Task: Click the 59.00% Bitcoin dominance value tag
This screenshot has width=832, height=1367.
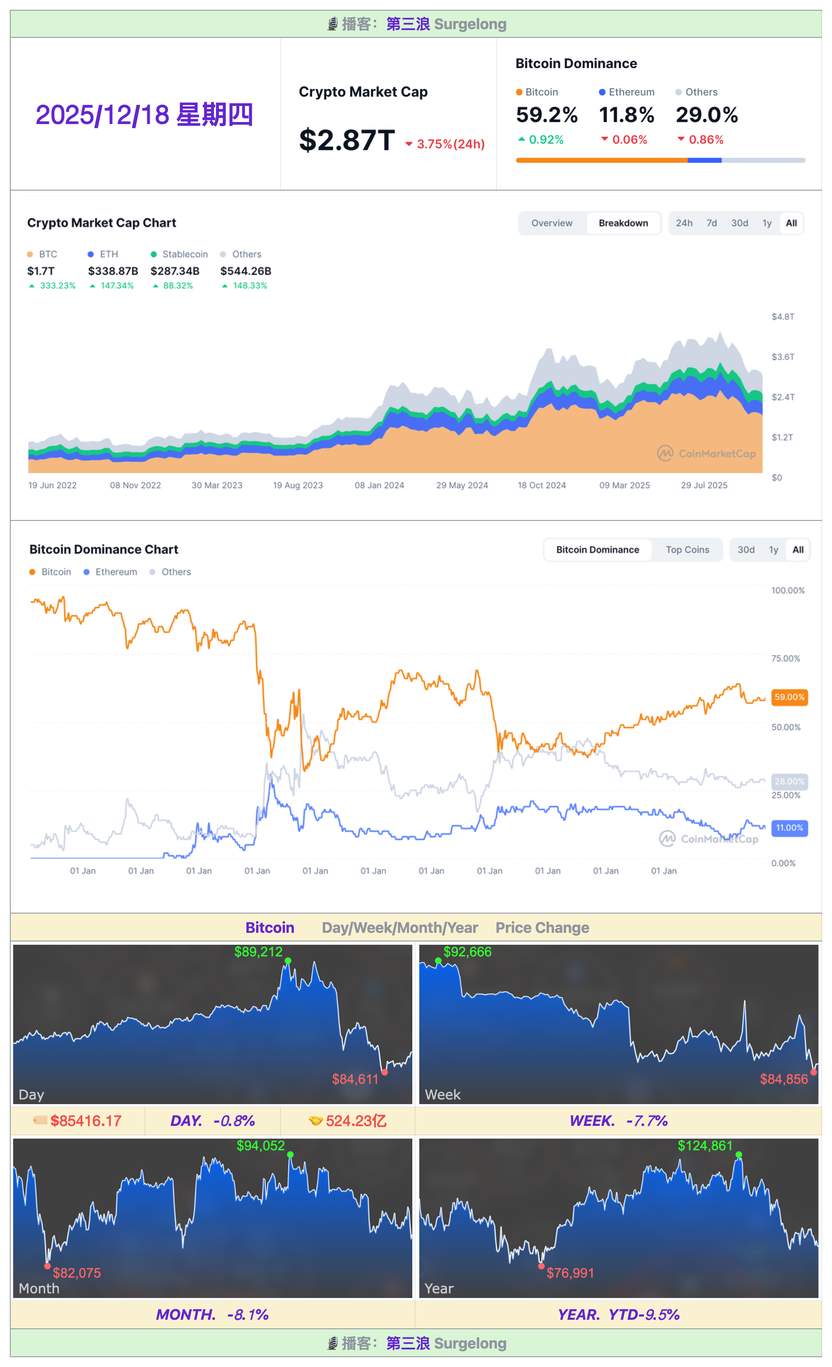Action: click(x=789, y=697)
